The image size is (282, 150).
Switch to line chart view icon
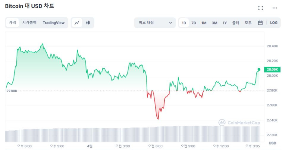click(77, 23)
